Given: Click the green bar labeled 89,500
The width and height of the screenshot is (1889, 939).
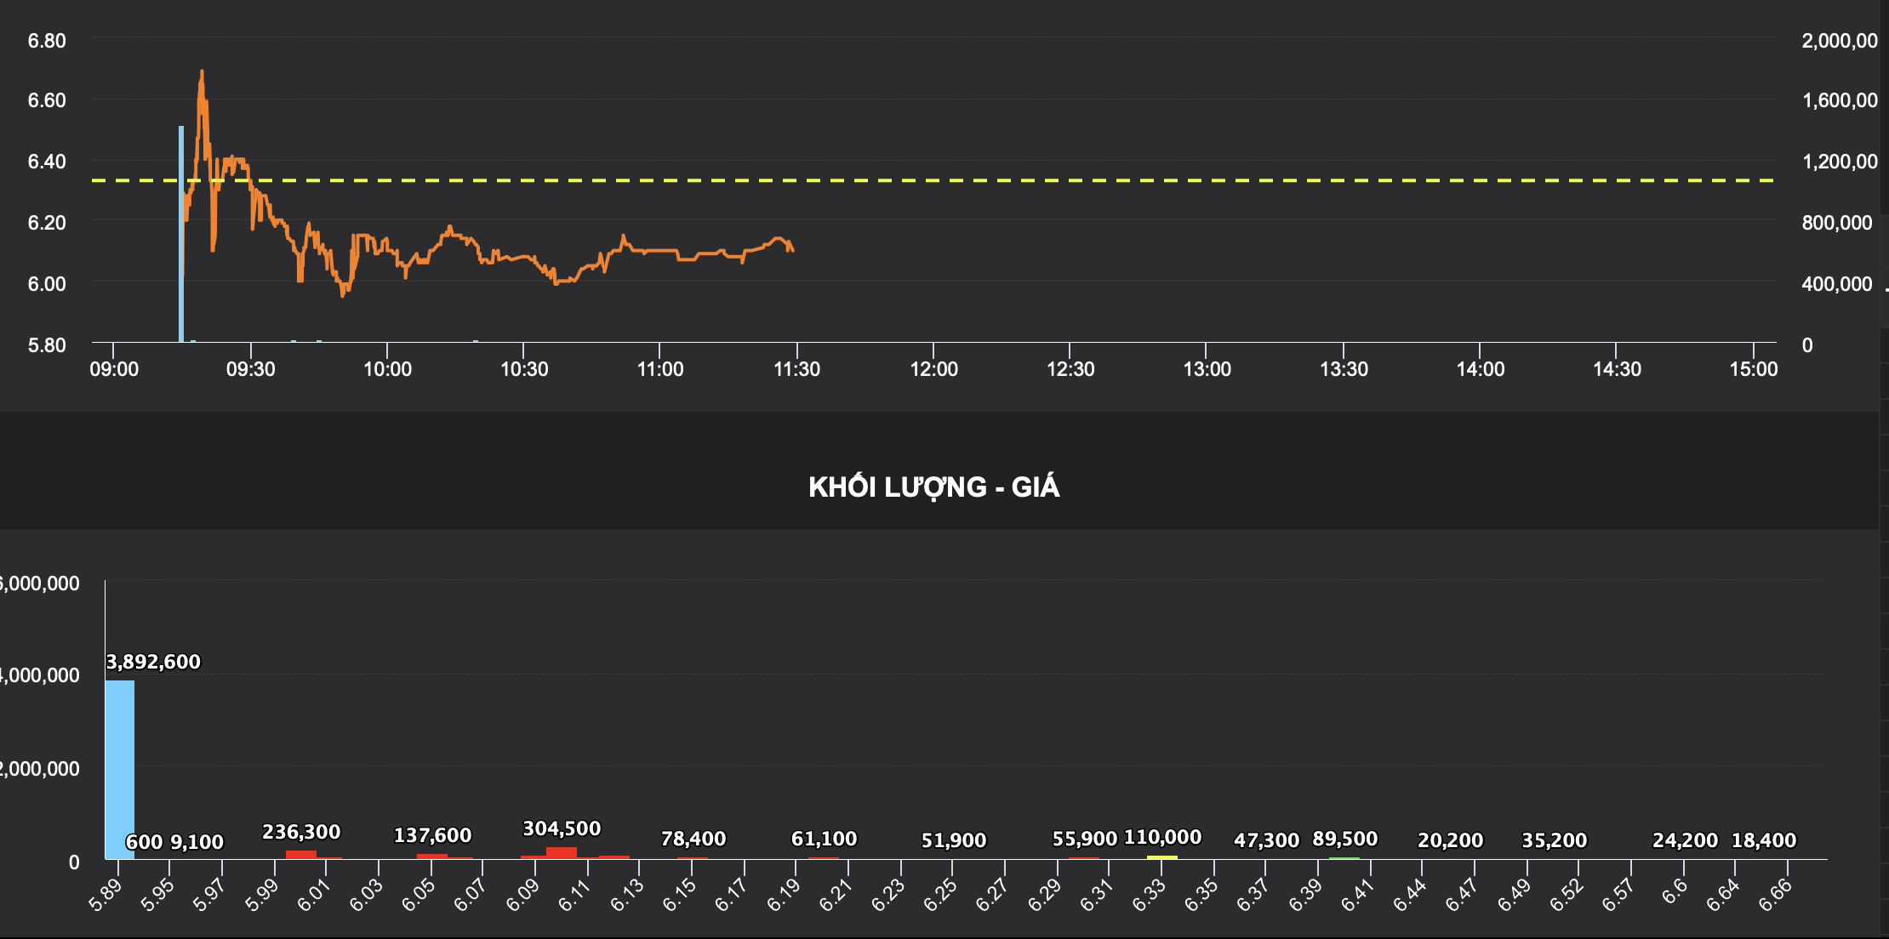Looking at the screenshot, I should (1344, 858).
